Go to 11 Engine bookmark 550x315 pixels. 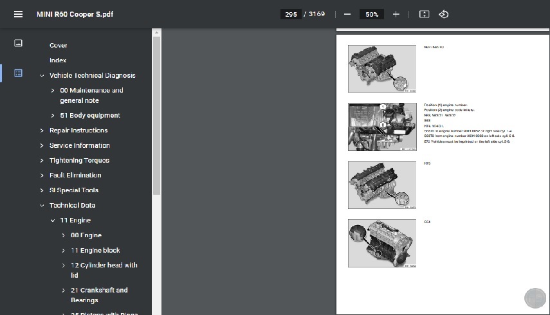tap(75, 221)
